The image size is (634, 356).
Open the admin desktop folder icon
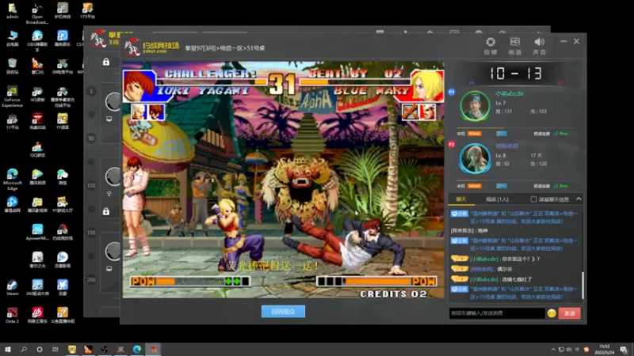(13, 10)
